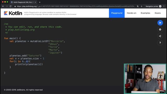Click the "Mercúrio" string in code
Viewport: 167px width, 94px height.
click(57, 41)
